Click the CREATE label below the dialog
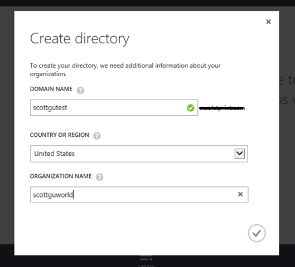Image resolution: width=295 pixels, height=267 pixels. 146,266
